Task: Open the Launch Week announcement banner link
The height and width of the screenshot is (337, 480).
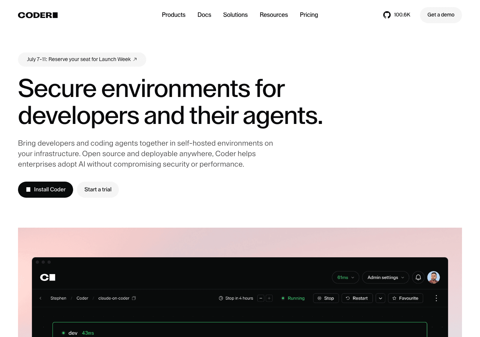Action: click(82, 59)
